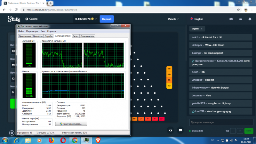Select the 'Online: 830' chat status

197,131
